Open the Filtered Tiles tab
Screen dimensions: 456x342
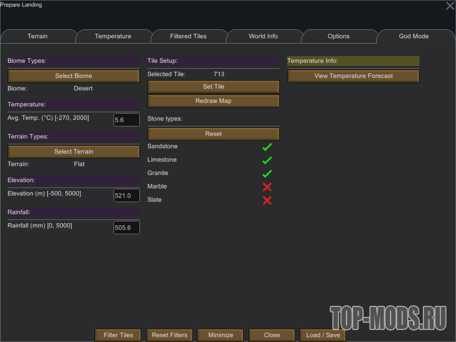pos(188,37)
